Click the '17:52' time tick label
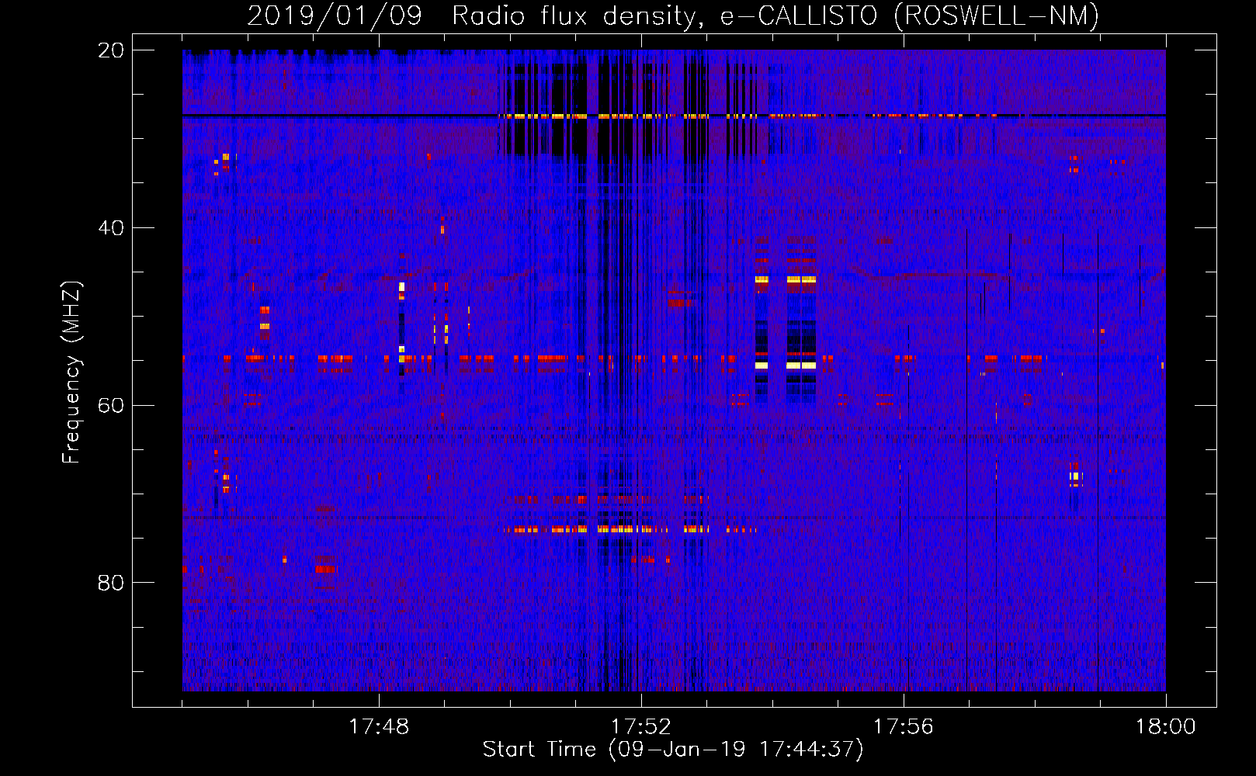 641,727
